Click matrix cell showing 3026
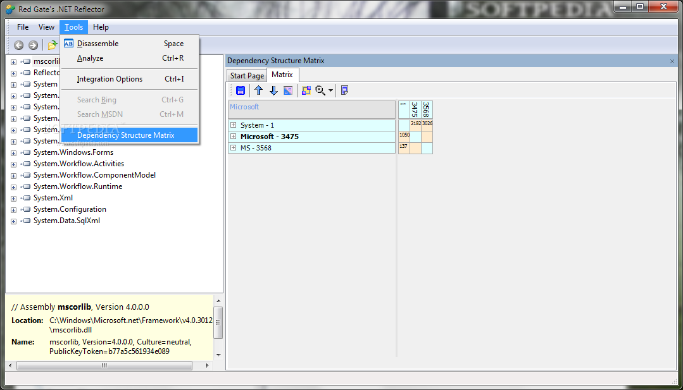This screenshot has height=390, width=683. pyautogui.click(x=427, y=125)
